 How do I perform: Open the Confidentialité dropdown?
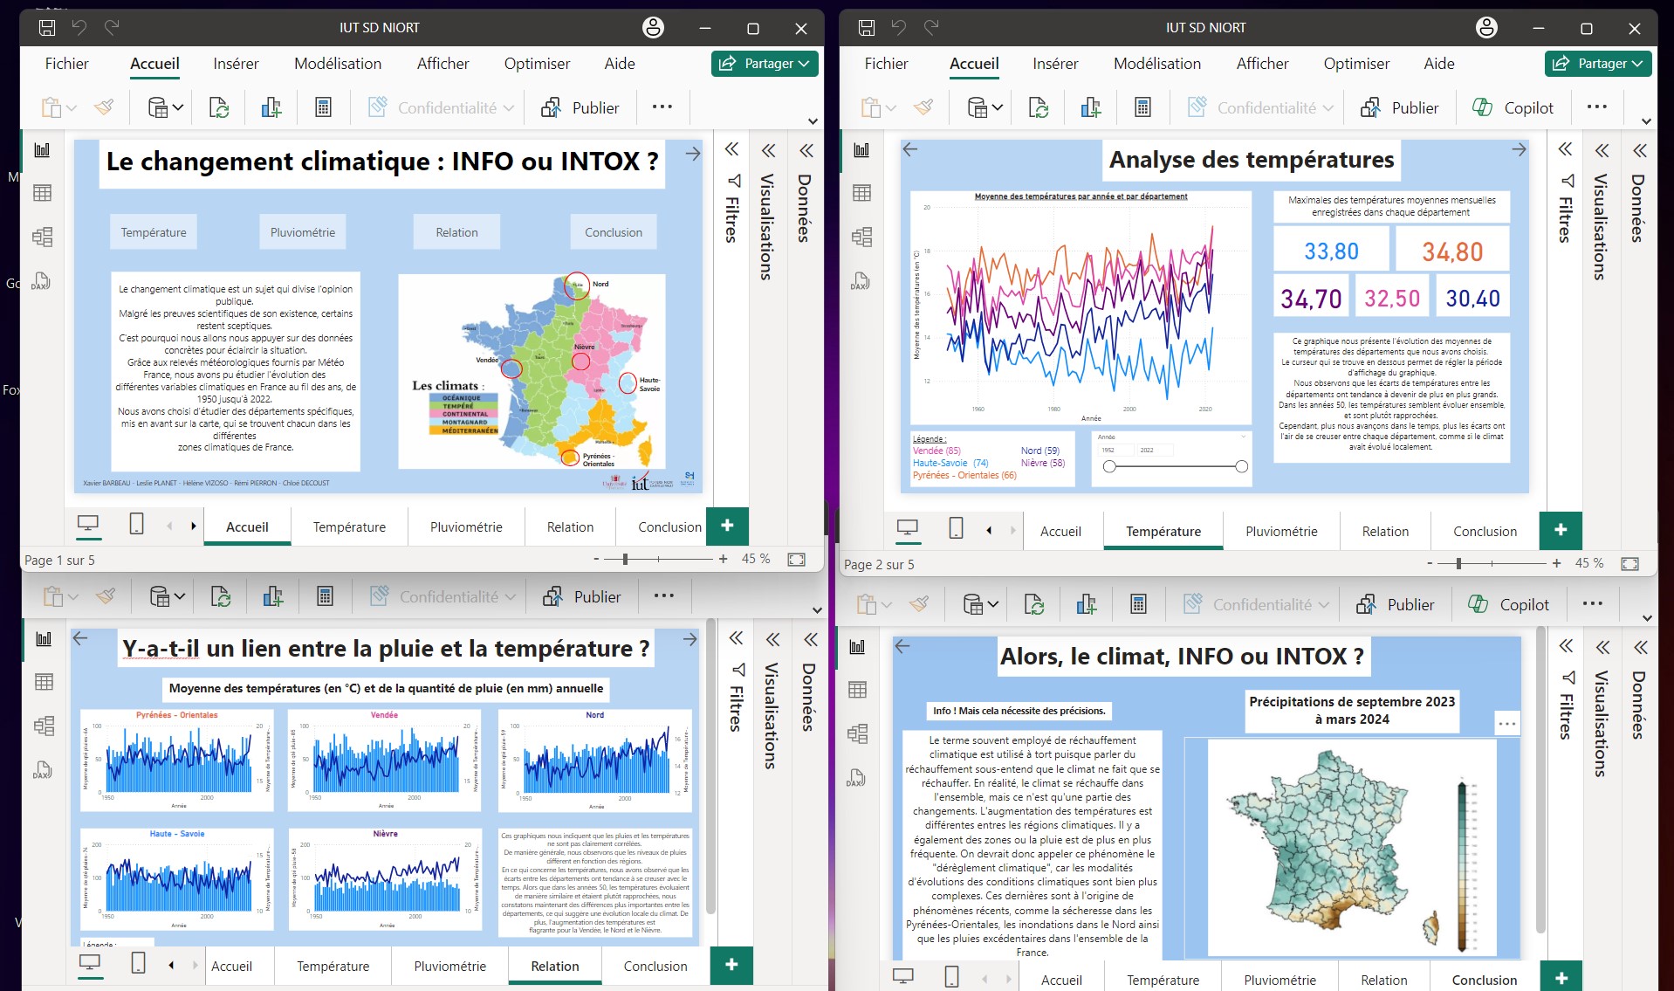[509, 107]
